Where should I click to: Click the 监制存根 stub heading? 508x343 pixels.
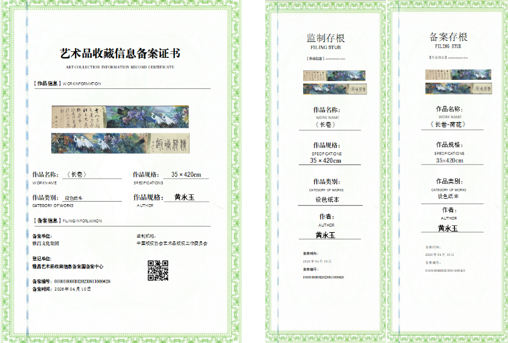coord(326,38)
